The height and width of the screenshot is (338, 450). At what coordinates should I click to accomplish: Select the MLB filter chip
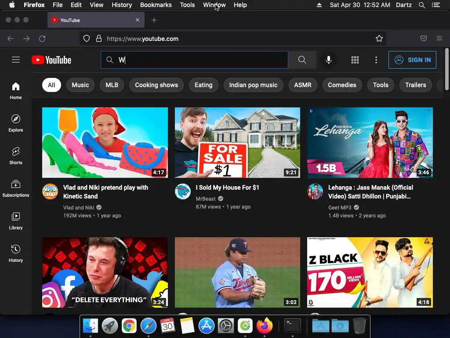click(x=112, y=85)
